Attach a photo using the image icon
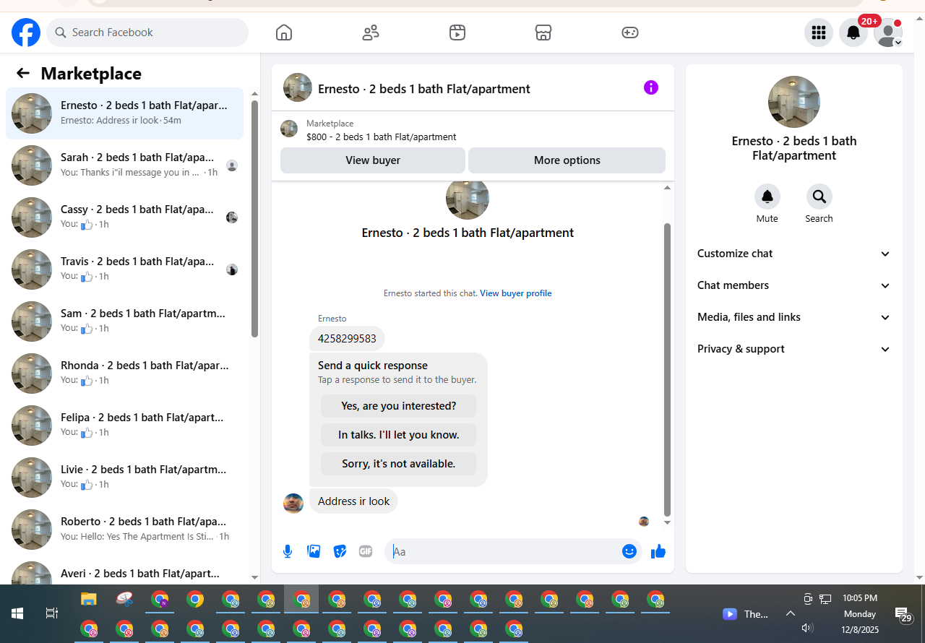 click(314, 551)
